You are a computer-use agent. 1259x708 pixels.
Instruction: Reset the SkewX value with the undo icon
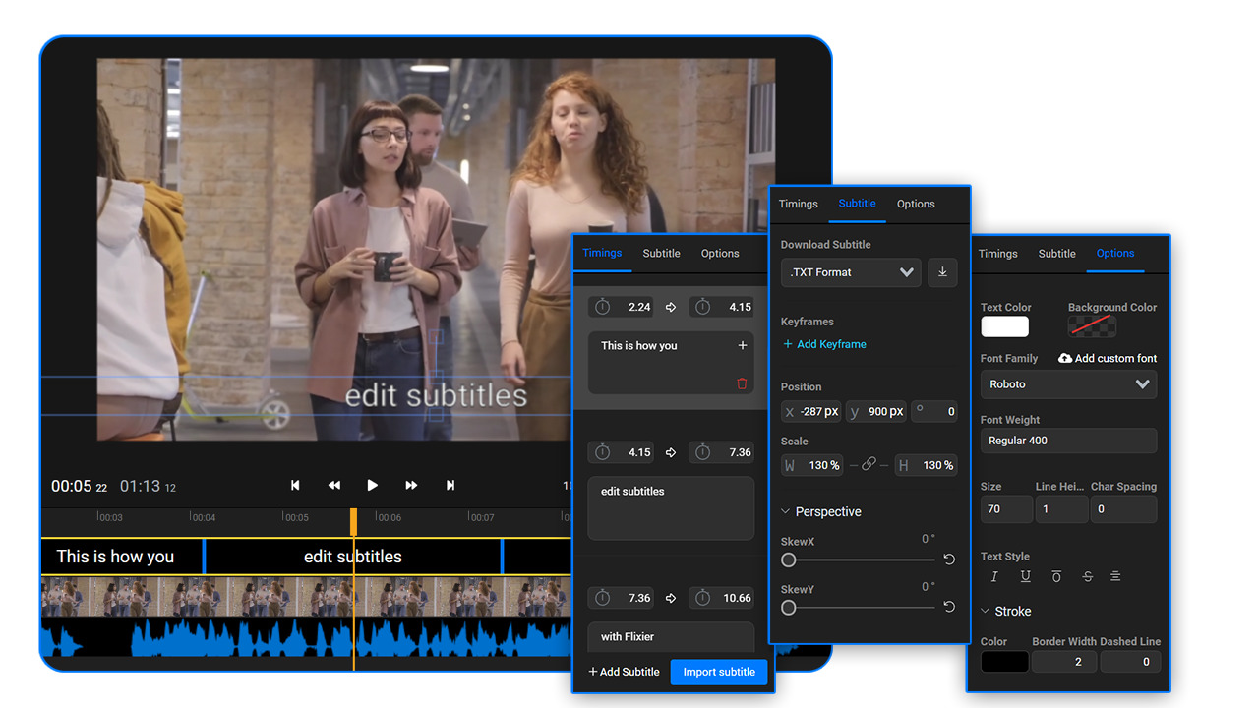(x=948, y=559)
